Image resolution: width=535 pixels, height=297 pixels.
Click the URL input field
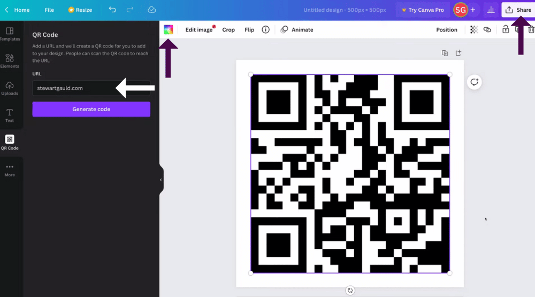click(91, 88)
